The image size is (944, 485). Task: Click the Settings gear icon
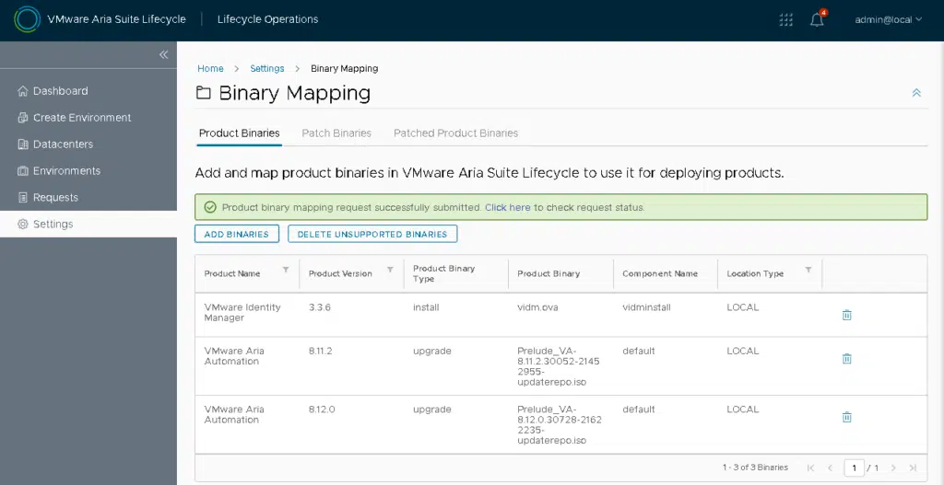(x=23, y=224)
